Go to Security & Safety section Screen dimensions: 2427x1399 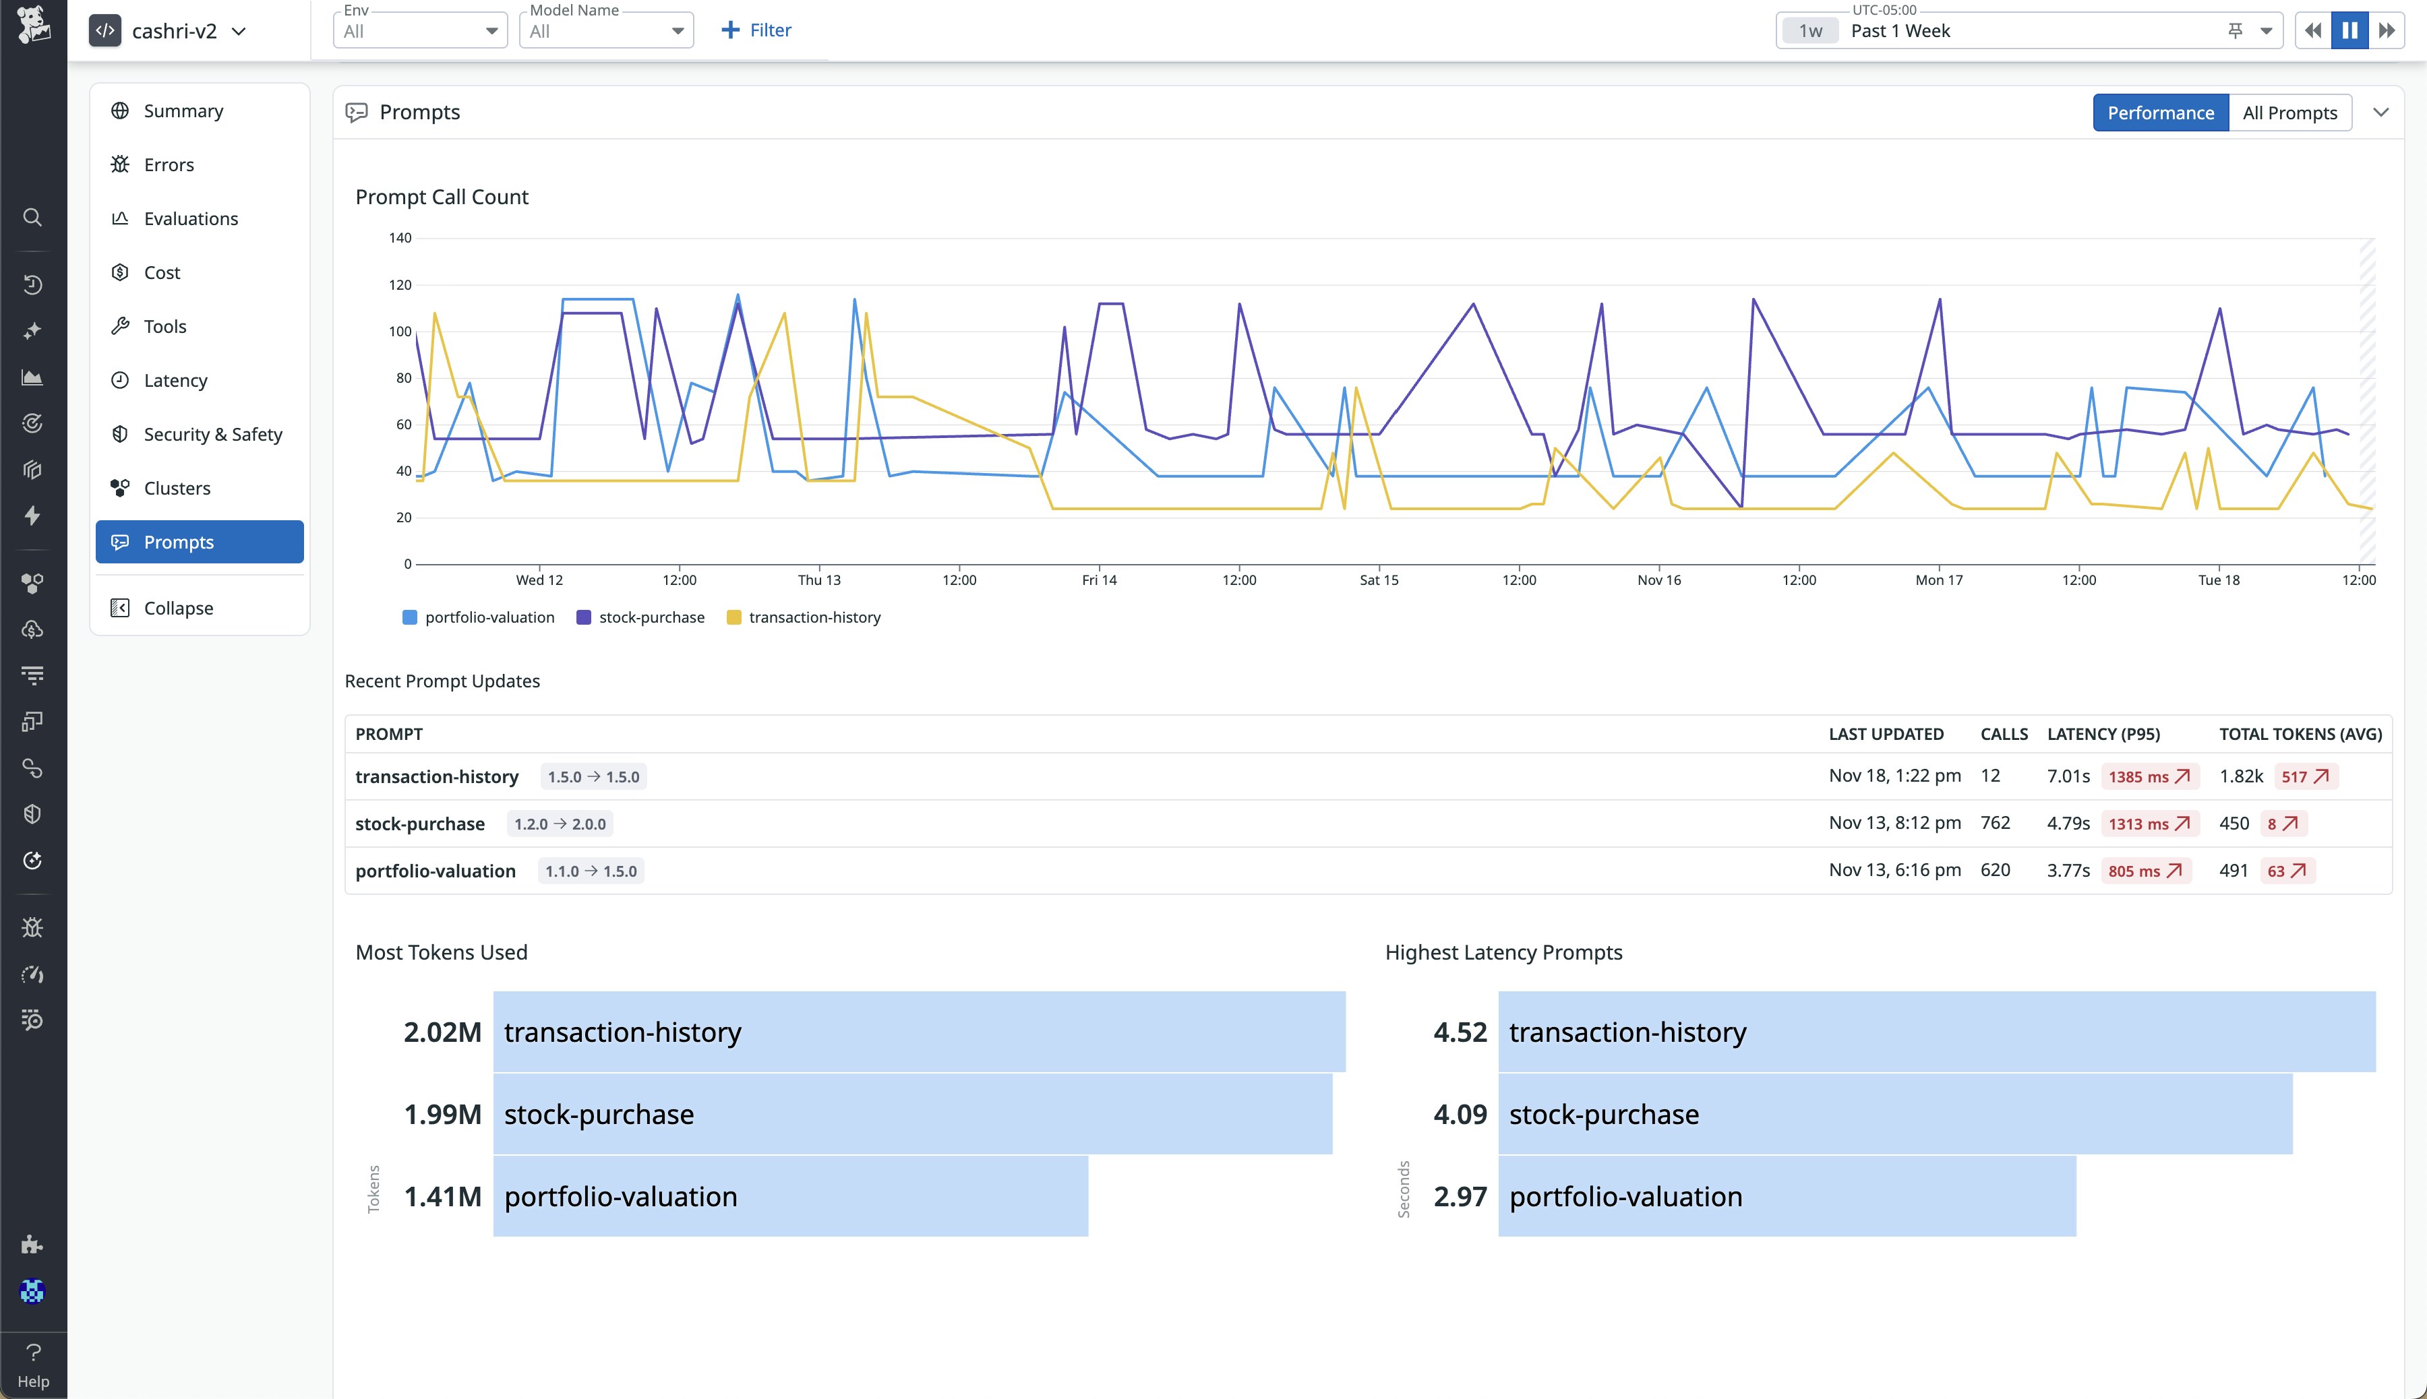(x=212, y=433)
